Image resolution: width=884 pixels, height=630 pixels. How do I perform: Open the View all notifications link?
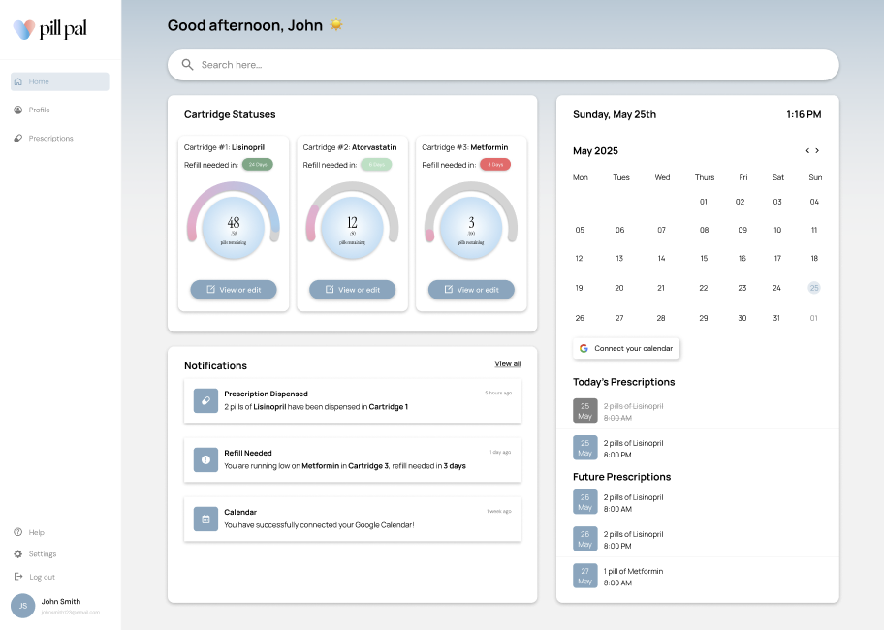click(508, 363)
